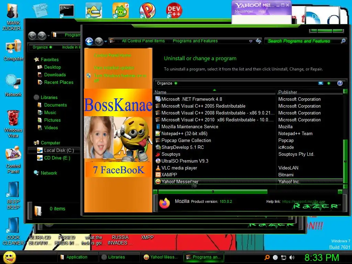Select Microsoft .NET Framework 4.8 entry
The image size is (352, 264).
(x=249, y=99)
